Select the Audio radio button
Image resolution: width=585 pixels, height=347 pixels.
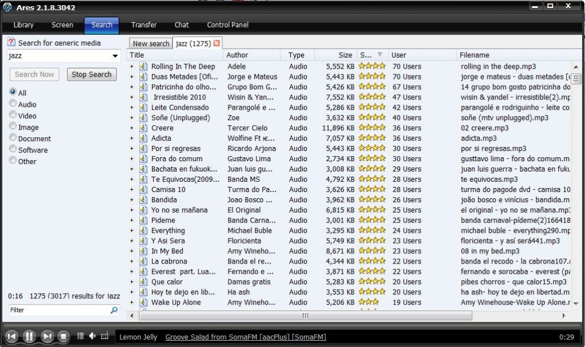click(13, 103)
